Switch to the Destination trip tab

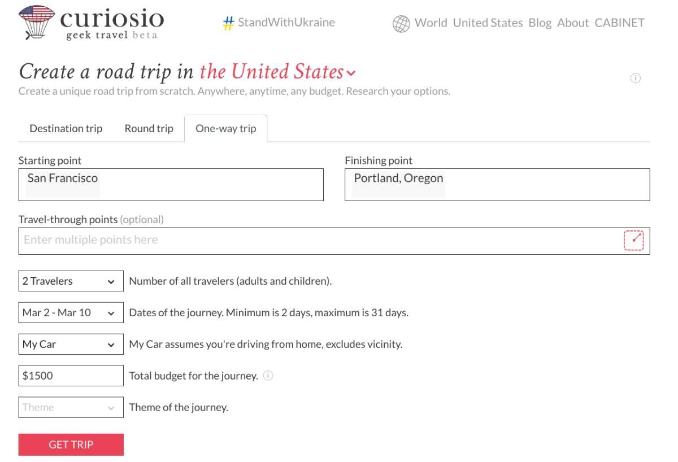66,129
